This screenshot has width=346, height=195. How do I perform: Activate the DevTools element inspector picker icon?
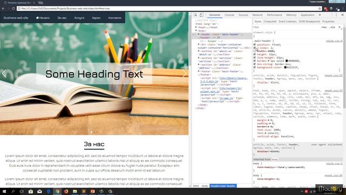pyautogui.click(x=195, y=15)
